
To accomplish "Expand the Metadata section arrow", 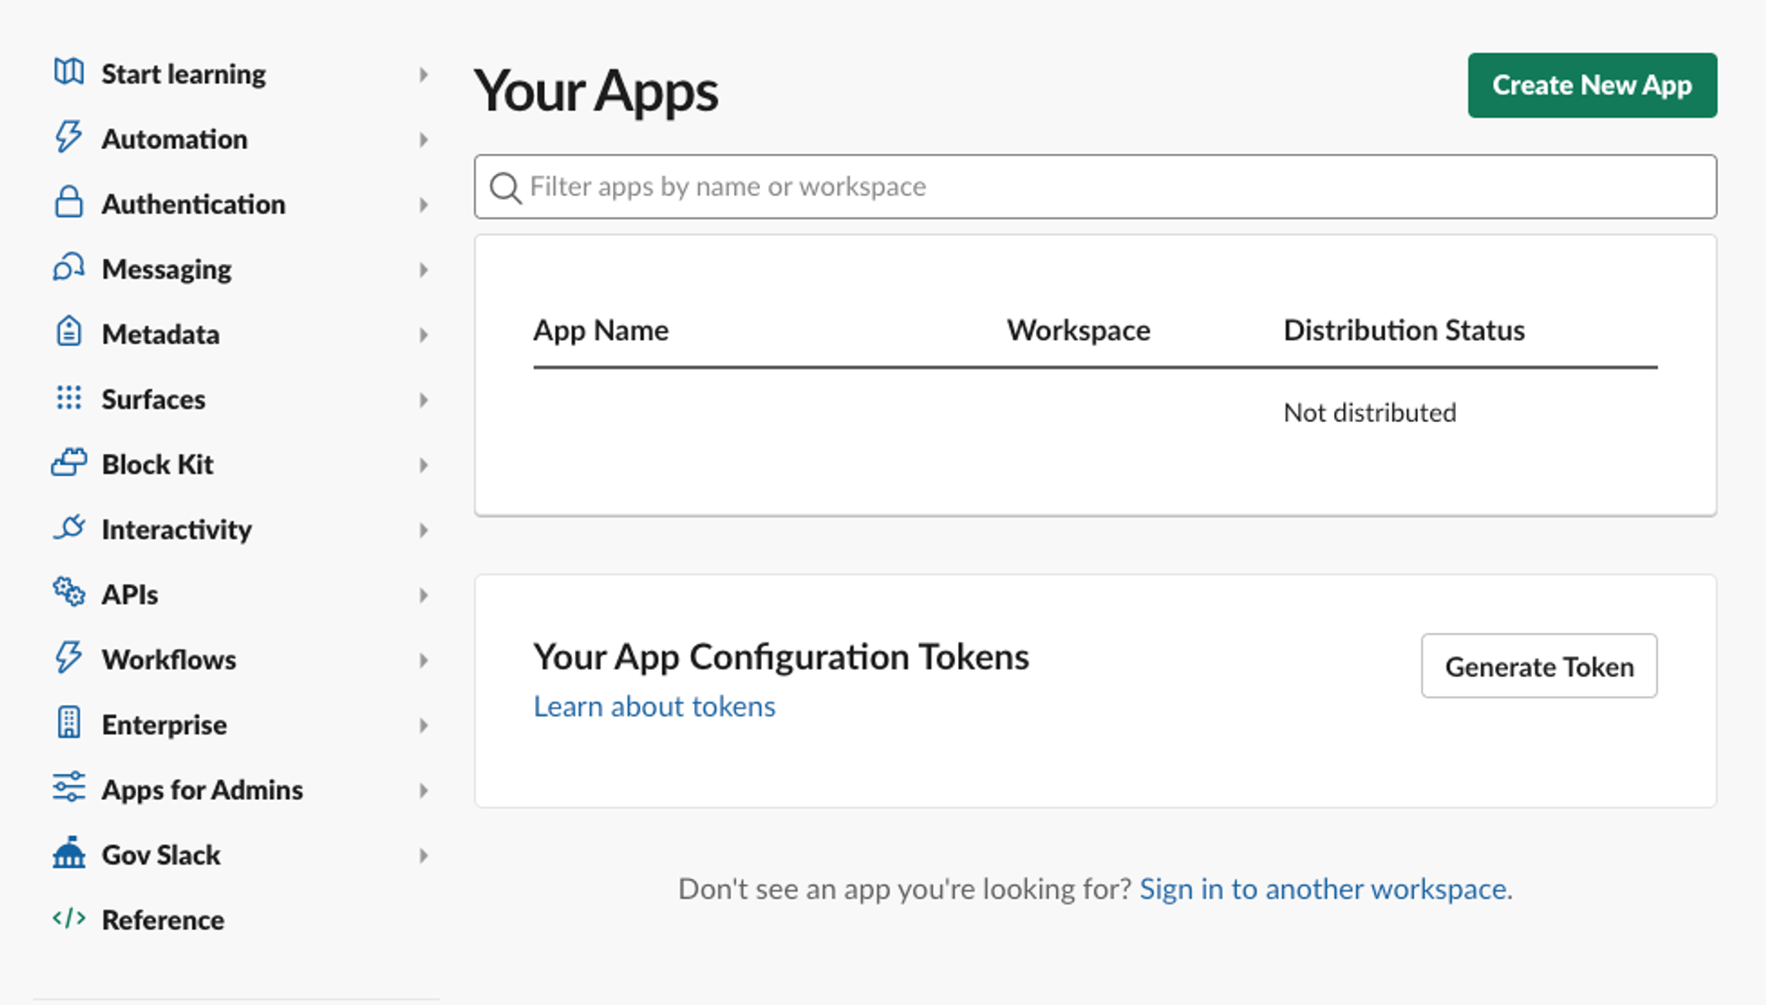I will [424, 335].
